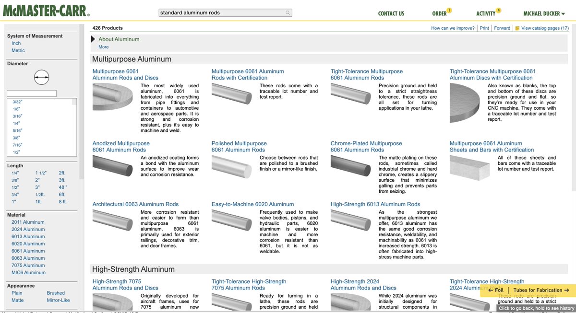Viewport: 576px width, 313px height.
Task: Filter by material 6013 Aluminum
Action: coord(28,236)
